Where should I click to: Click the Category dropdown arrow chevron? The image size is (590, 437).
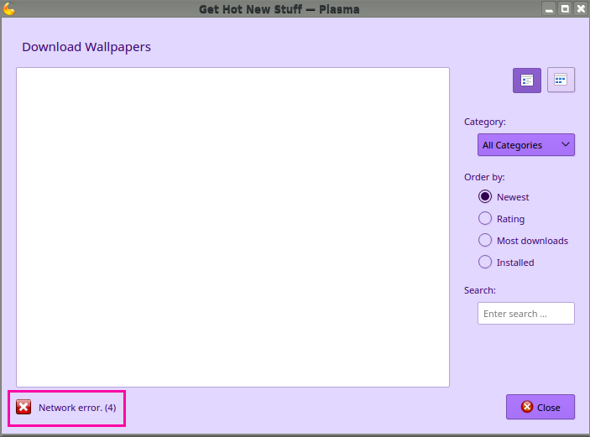tap(566, 145)
